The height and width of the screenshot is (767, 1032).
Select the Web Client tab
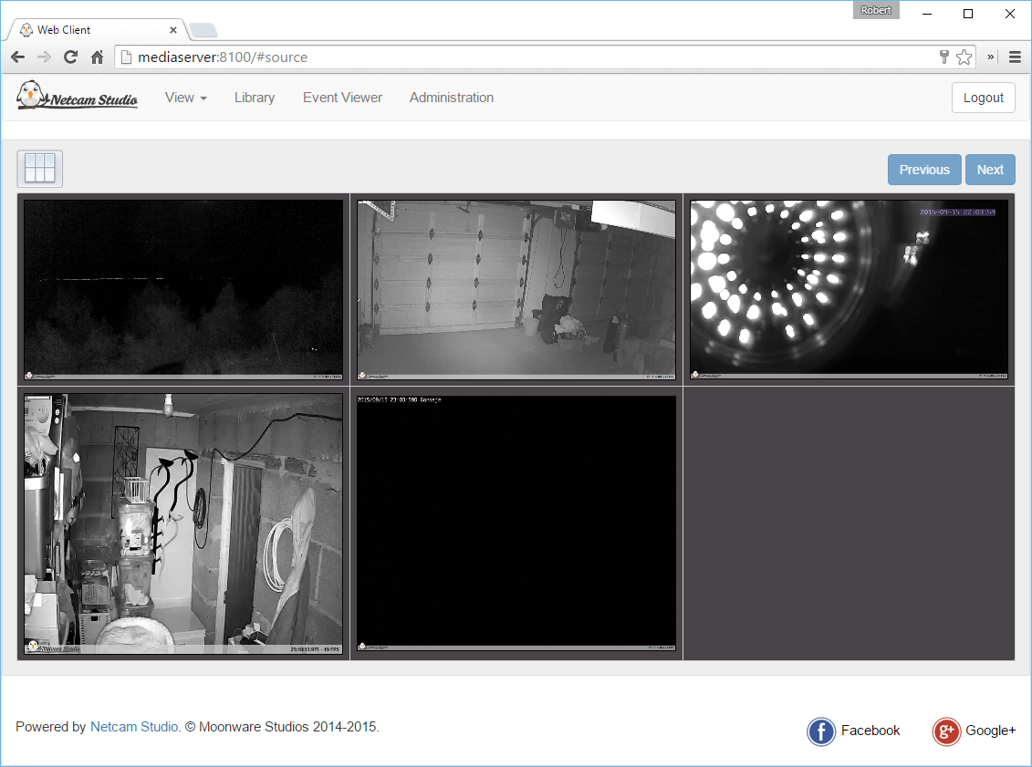pyautogui.click(x=98, y=29)
